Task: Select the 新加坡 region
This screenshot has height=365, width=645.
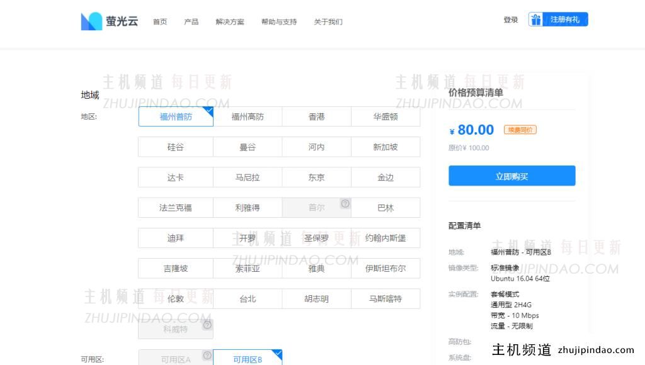Action: coord(386,147)
